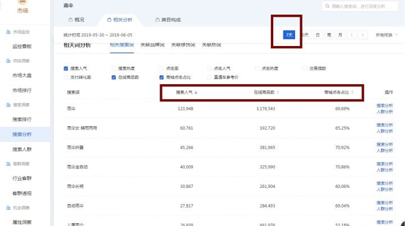407x226 pixels.
Task: Select the 关联修饰词 sub-tab
Action: tap(183, 45)
